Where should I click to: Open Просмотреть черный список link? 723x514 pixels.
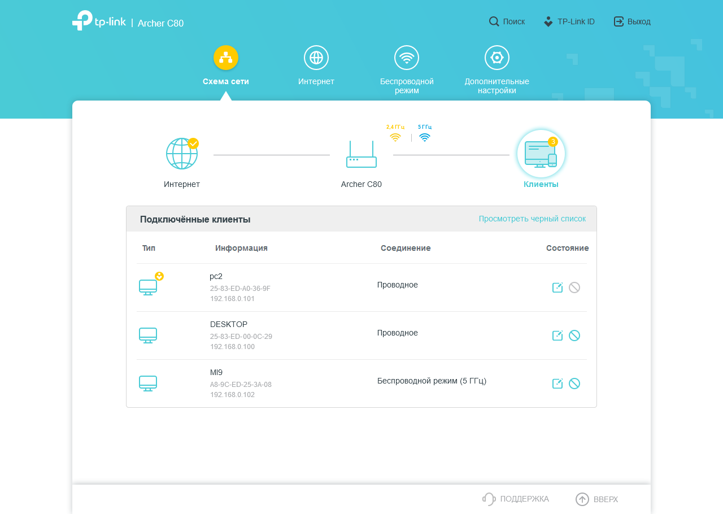(x=532, y=219)
